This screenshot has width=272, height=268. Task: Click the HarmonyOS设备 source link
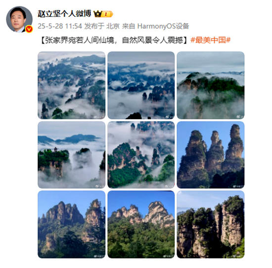pos(163,26)
